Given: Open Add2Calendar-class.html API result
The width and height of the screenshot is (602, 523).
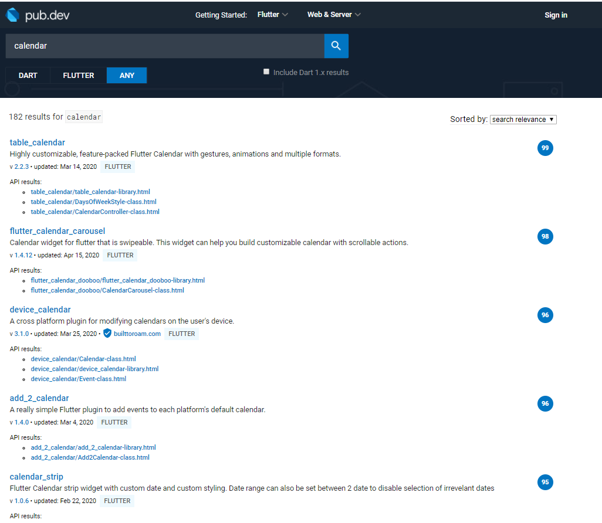Looking at the screenshot, I should click(90, 458).
